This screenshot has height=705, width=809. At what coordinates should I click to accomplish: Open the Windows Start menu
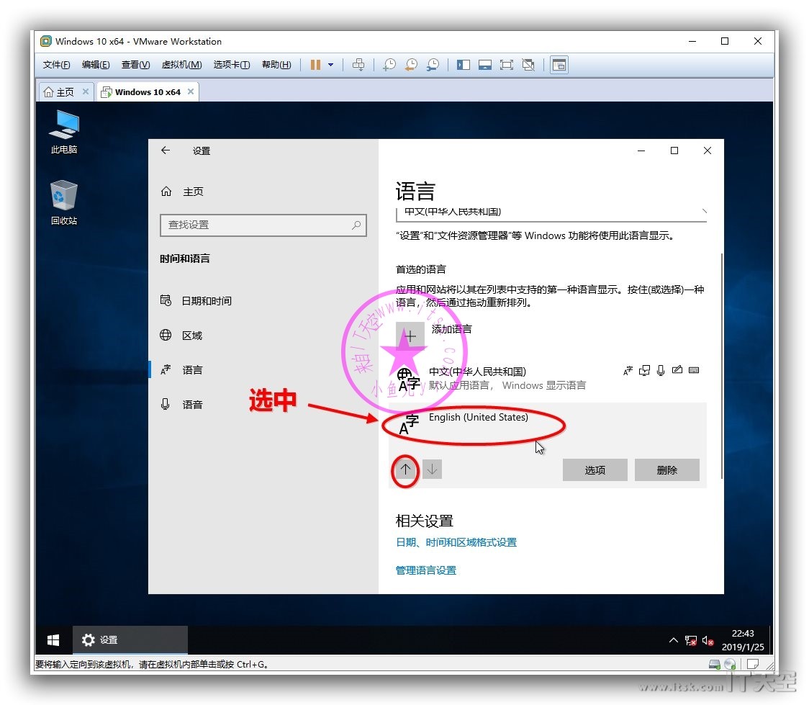coord(53,640)
